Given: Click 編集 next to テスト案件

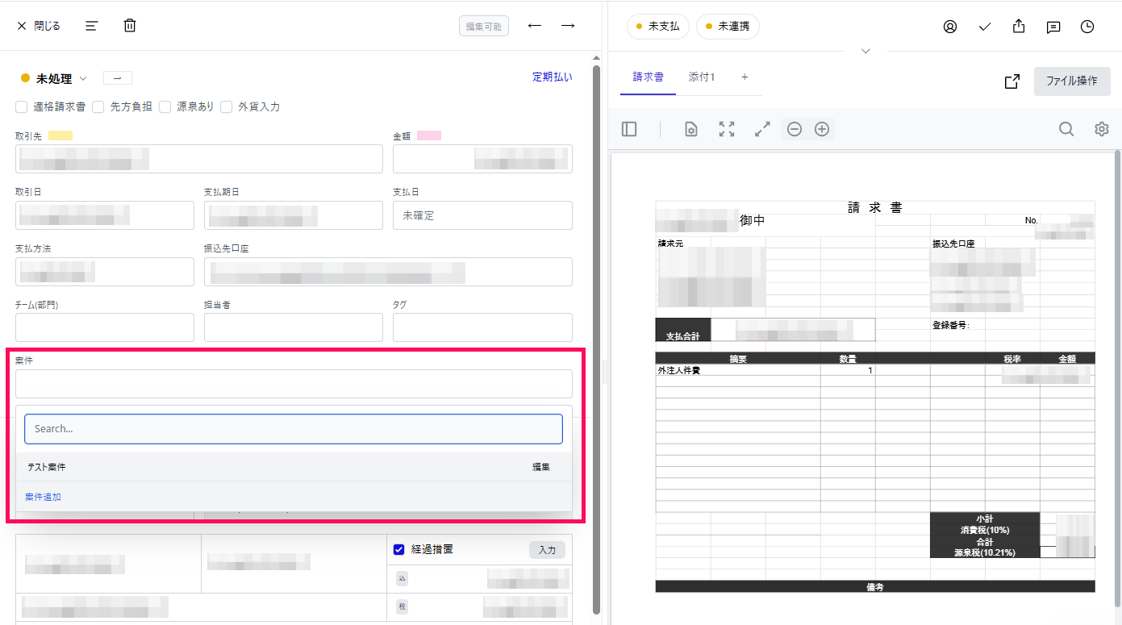Looking at the screenshot, I should (x=541, y=467).
